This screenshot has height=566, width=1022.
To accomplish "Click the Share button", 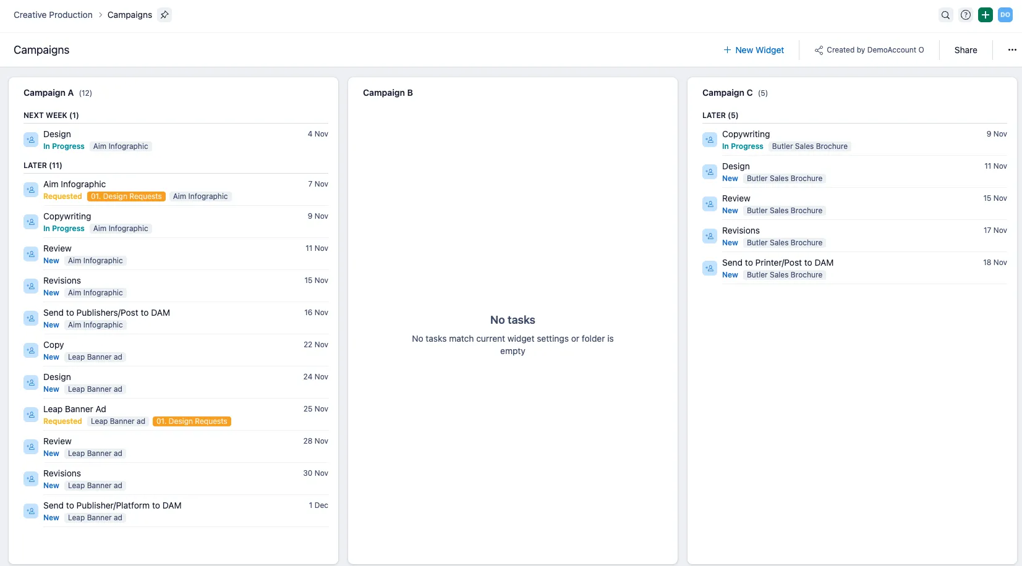I will 966,50.
